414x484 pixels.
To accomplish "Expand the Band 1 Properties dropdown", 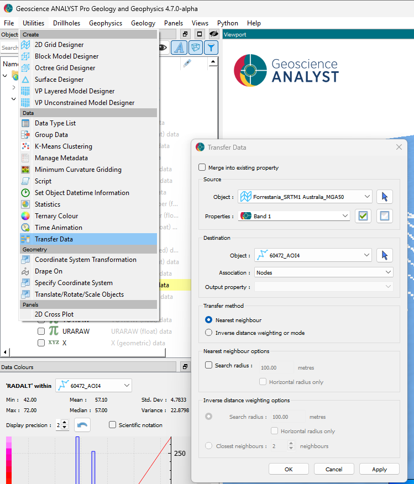I will (294, 216).
